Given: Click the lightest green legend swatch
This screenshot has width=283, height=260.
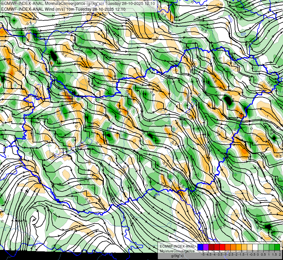Looking at the screenshot, I should pyautogui.click(x=261, y=247).
